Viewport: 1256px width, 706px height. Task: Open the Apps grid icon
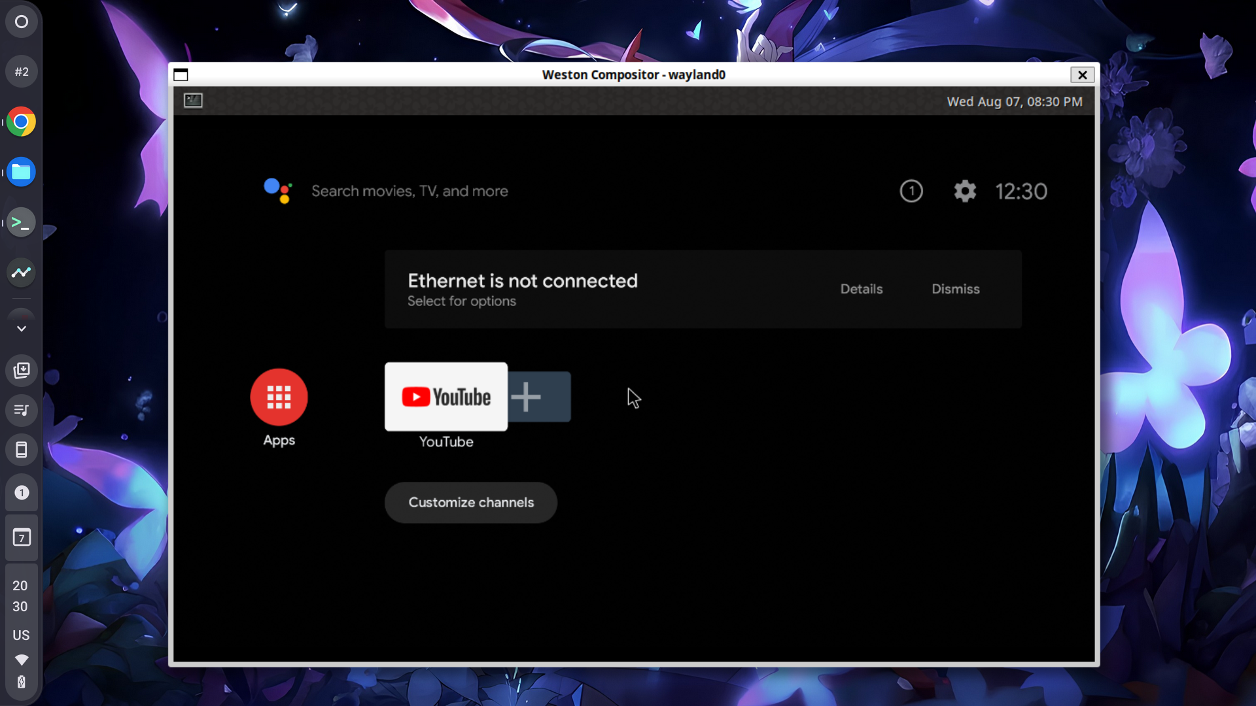pyautogui.click(x=279, y=397)
